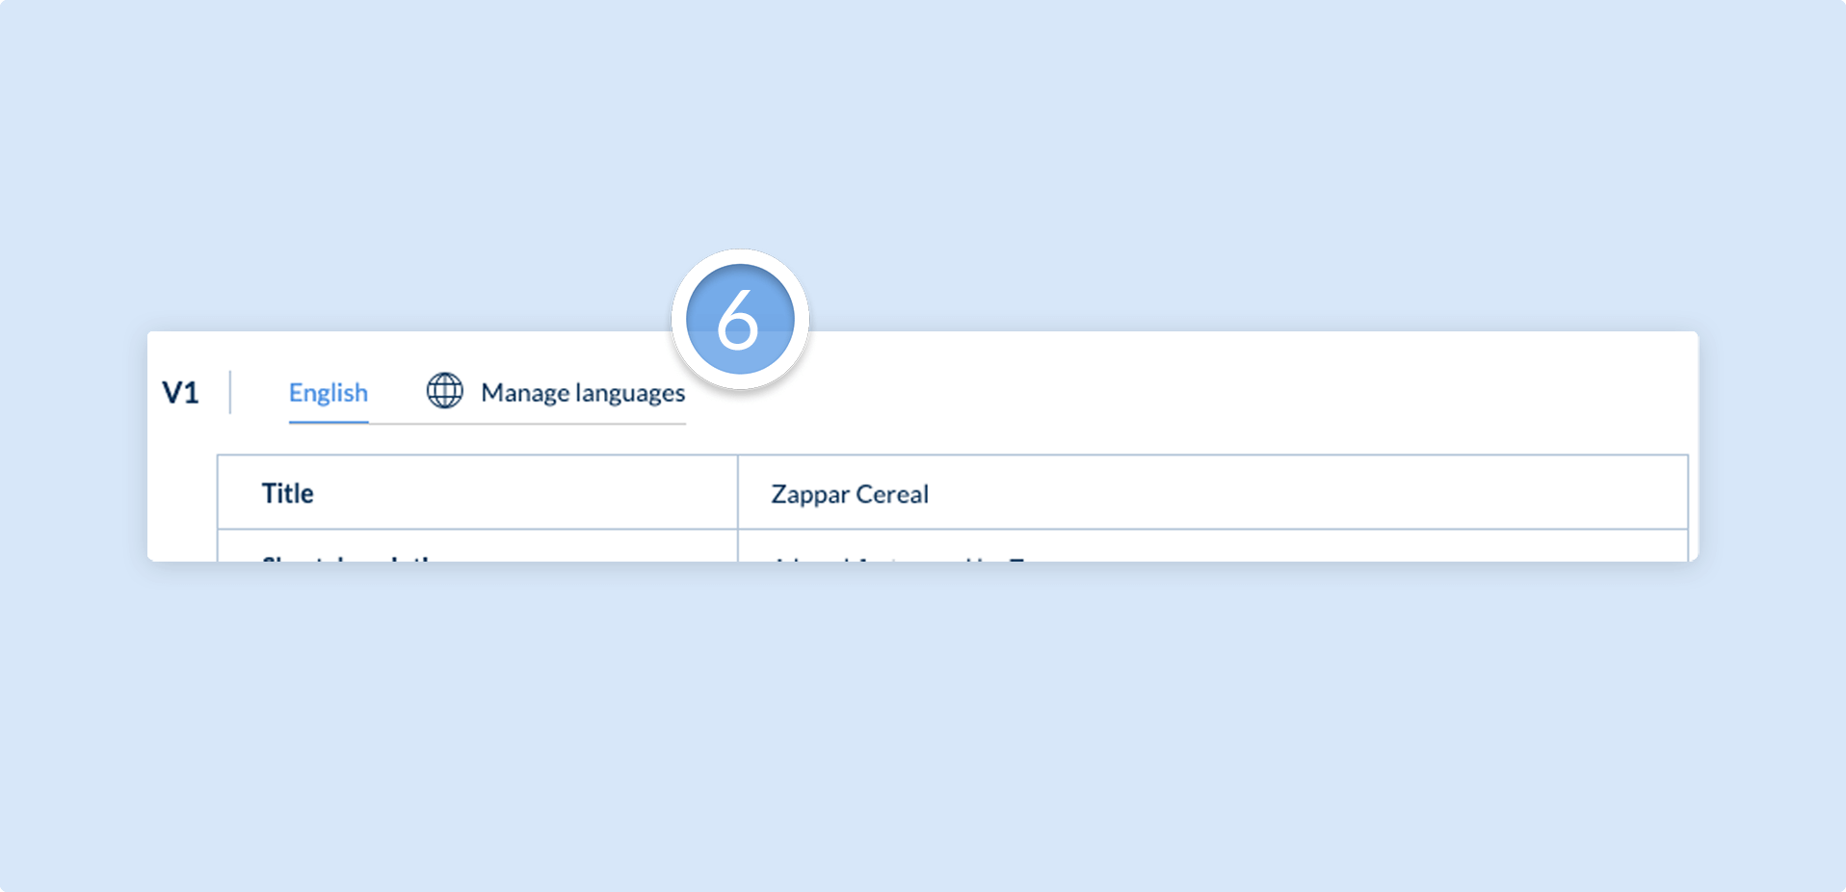Select the cut-off short description value cell
The width and height of the screenshot is (1846, 892).
coord(1213,546)
